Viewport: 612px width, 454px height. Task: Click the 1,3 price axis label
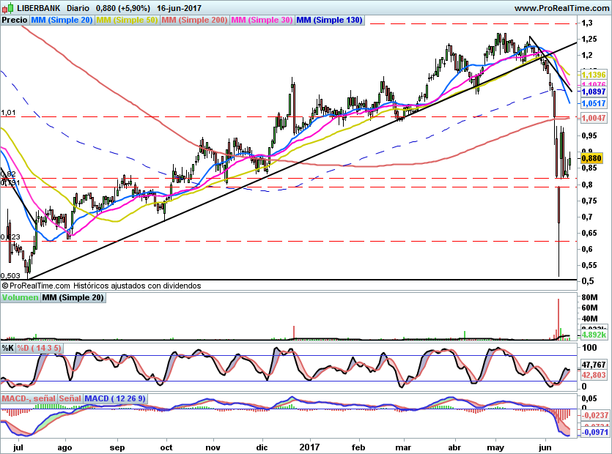(x=587, y=23)
